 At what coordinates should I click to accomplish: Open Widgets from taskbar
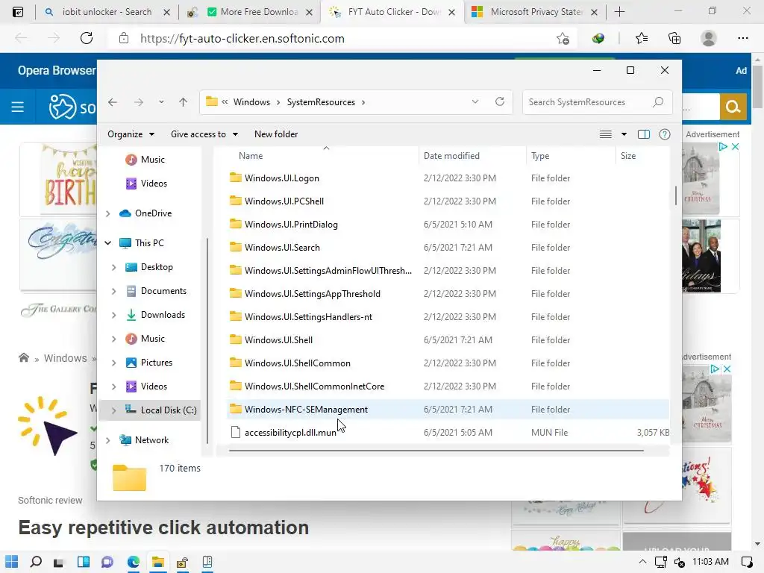coord(84,562)
